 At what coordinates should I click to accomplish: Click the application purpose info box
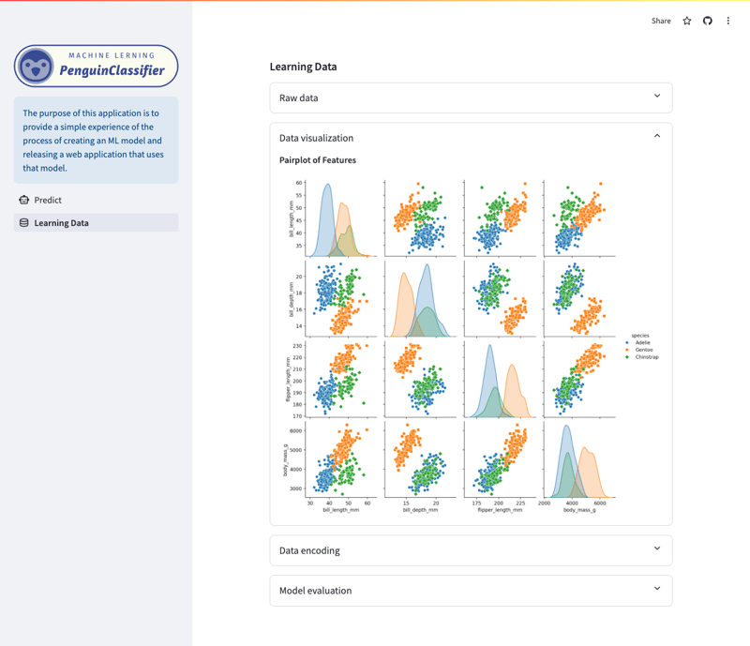(96, 141)
